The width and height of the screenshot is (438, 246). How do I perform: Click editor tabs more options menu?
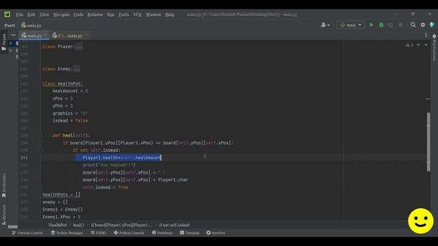tap(426, 35)
